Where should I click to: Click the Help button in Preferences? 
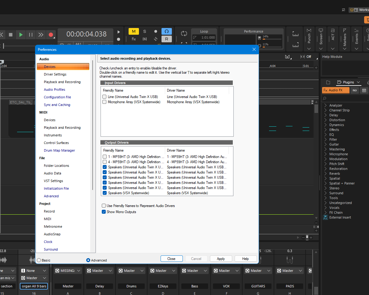pyautogui.click(x=246, y=259)
